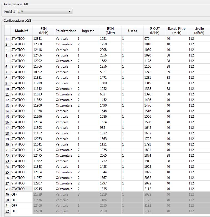Click the OFF mode cell in row 30
Screen dimensions: 210x217
(x=22, y=200)
